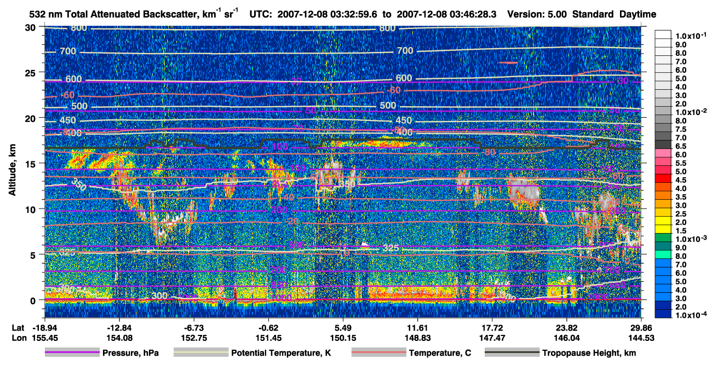Click the 'Pressure, hPa' legend label
The image size is (712, 365).
(x=130, y=353)
